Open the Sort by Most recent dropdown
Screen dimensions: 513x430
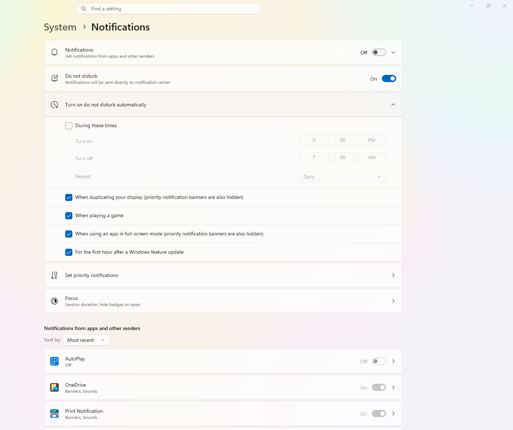(86, 340)
